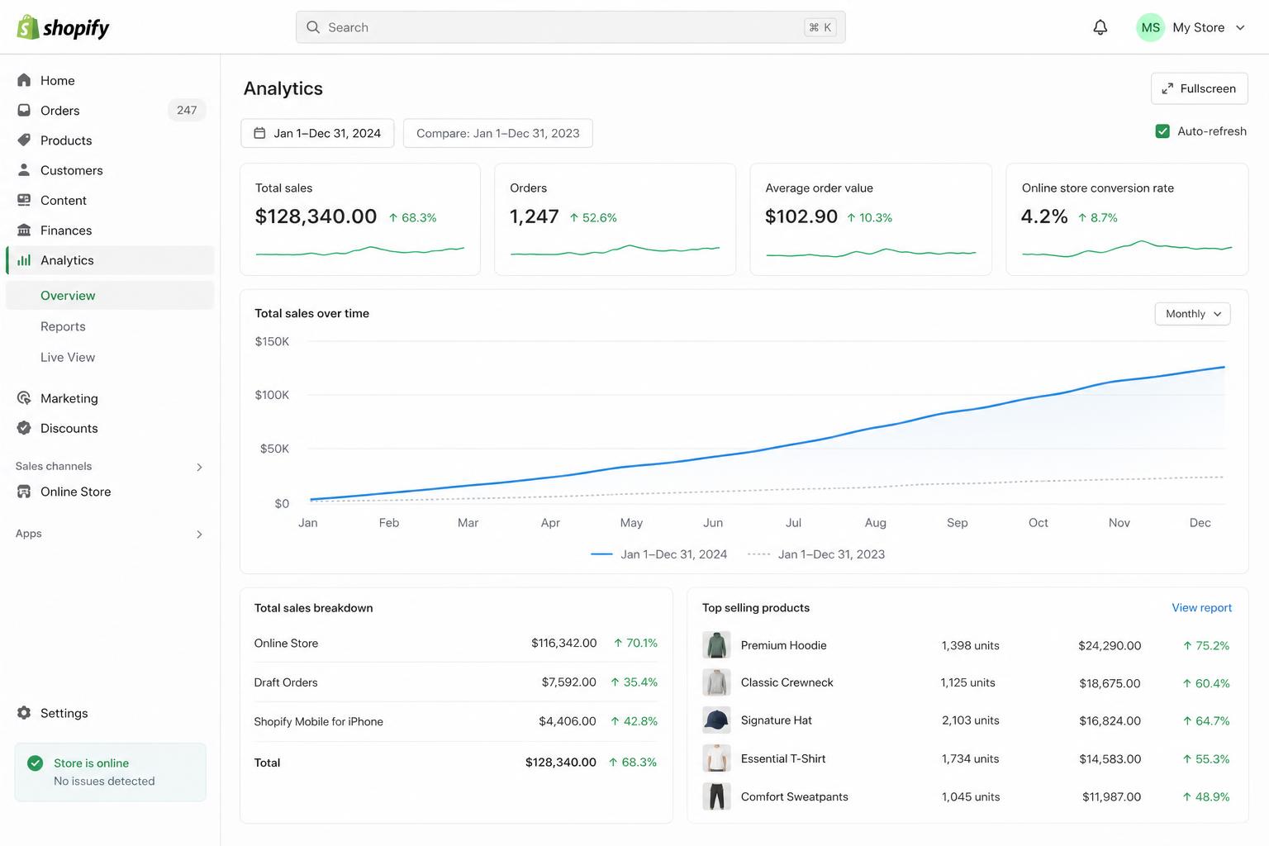The image size is (1269, 846).
Task: Go to Home in sidebar
Action: click(110, 80)
